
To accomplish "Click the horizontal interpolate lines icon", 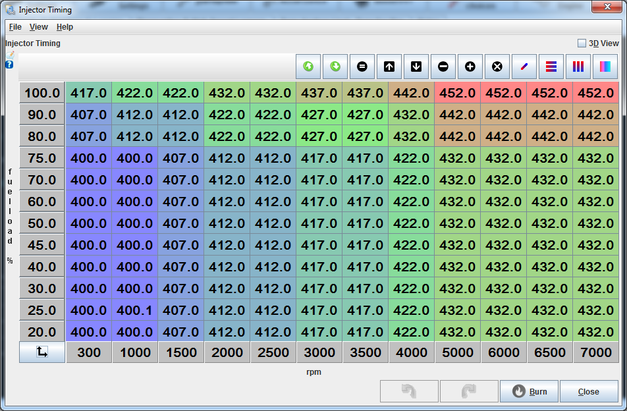I will [x=551, y=67].
